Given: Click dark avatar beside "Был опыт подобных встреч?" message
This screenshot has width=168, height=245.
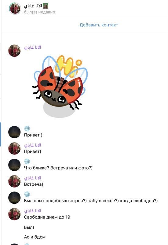Looking at the screenshot, I should coord(14,198).
